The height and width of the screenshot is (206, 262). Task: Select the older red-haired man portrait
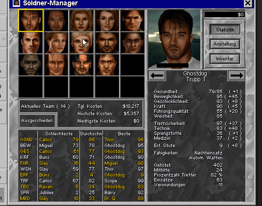point(56,65)
